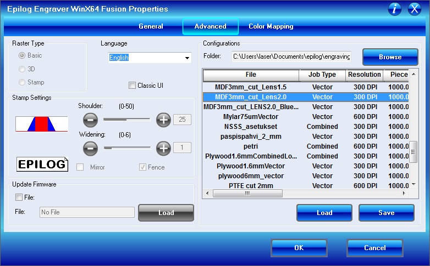The width and height of the screenshot is (430, 266).
Task: Save the current configuration
Action: 387,213
